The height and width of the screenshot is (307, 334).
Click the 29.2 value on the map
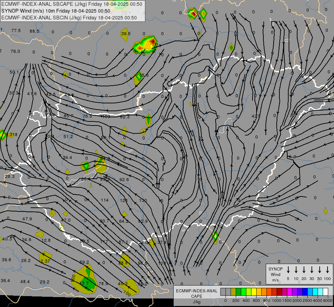[x=44, y=282]
